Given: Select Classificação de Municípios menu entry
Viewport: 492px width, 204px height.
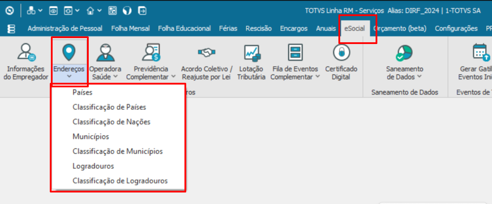Looking at the screenshot, I should pyautogui.click(x=118, y=151).
